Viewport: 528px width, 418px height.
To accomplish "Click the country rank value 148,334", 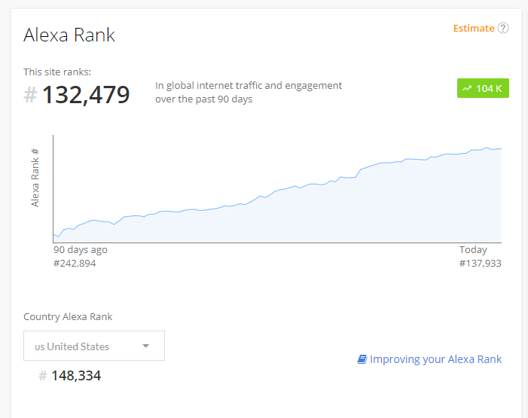I will pos(76,376).
